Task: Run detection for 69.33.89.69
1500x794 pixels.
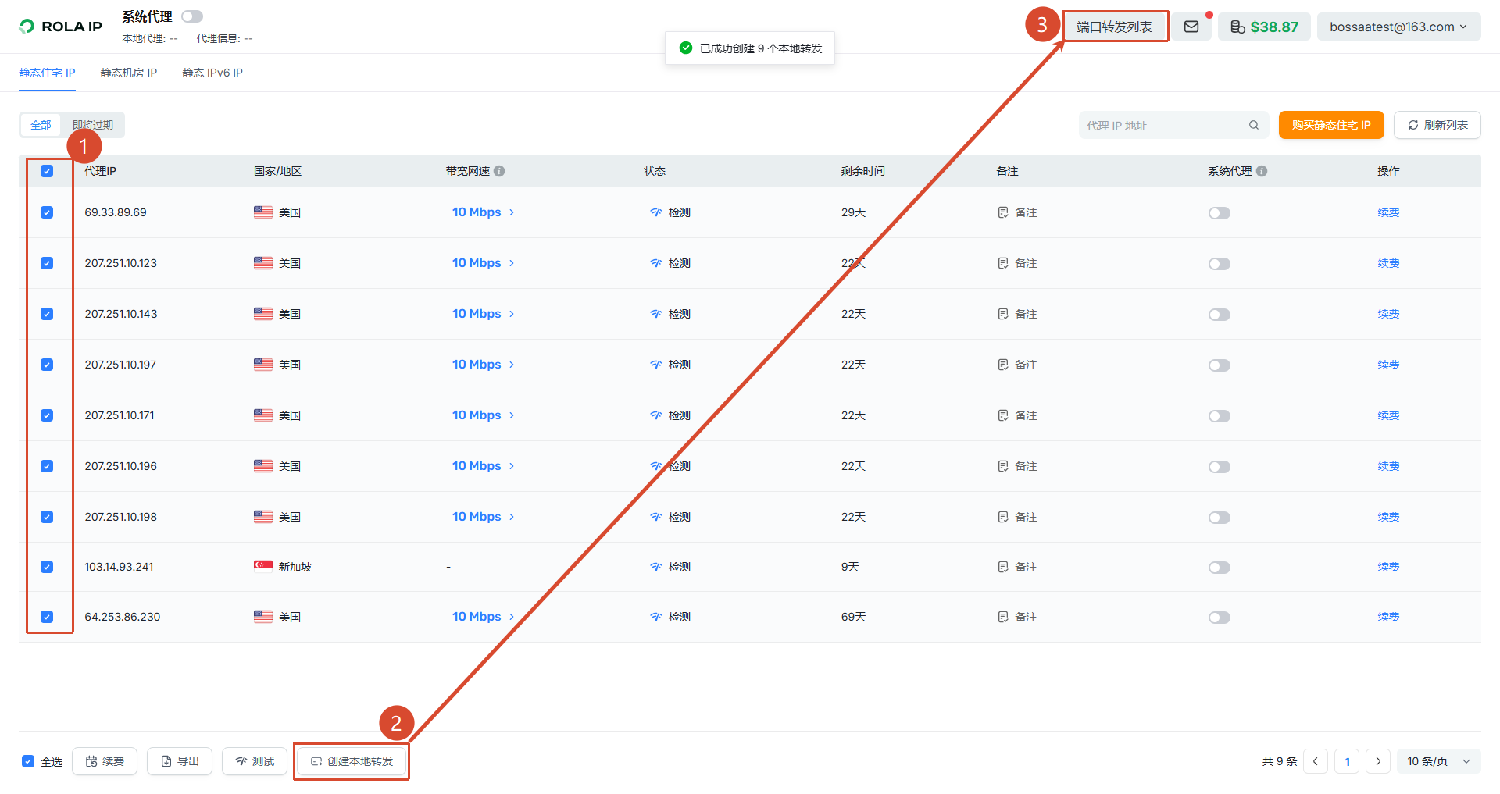Action: 670,212
